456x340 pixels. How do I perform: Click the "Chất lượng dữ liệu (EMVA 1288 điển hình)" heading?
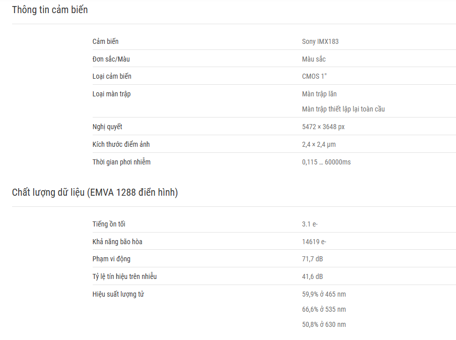[95, 192]
